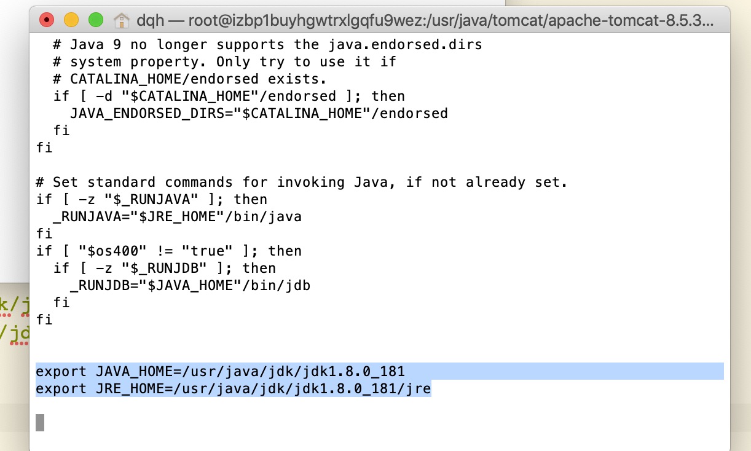The height and width of the screenshot is (451, 751).
Task: Click the "system property. Only try" comment line
Action: coord(224,61)
